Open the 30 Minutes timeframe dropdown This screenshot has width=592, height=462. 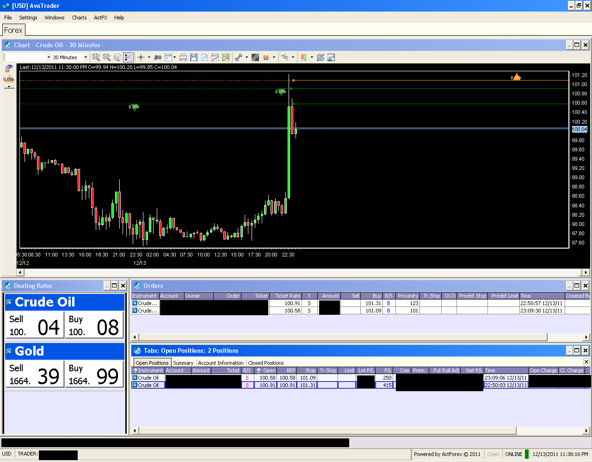(86, 57)
